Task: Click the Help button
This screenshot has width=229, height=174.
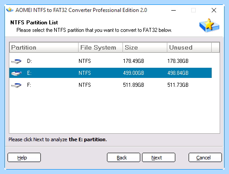Action: tap(24, 158)
